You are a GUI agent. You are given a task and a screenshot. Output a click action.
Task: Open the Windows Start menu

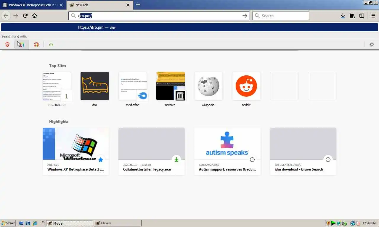[8, 223]
